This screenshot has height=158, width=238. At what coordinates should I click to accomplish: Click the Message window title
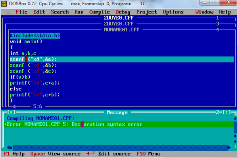(x=117, y=112)
